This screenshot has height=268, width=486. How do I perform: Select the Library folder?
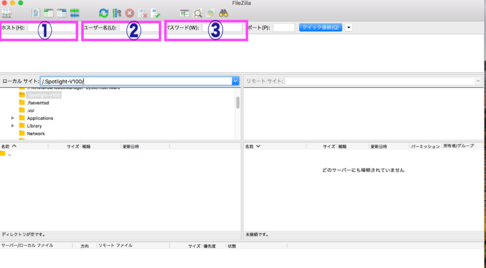point(34,126)
